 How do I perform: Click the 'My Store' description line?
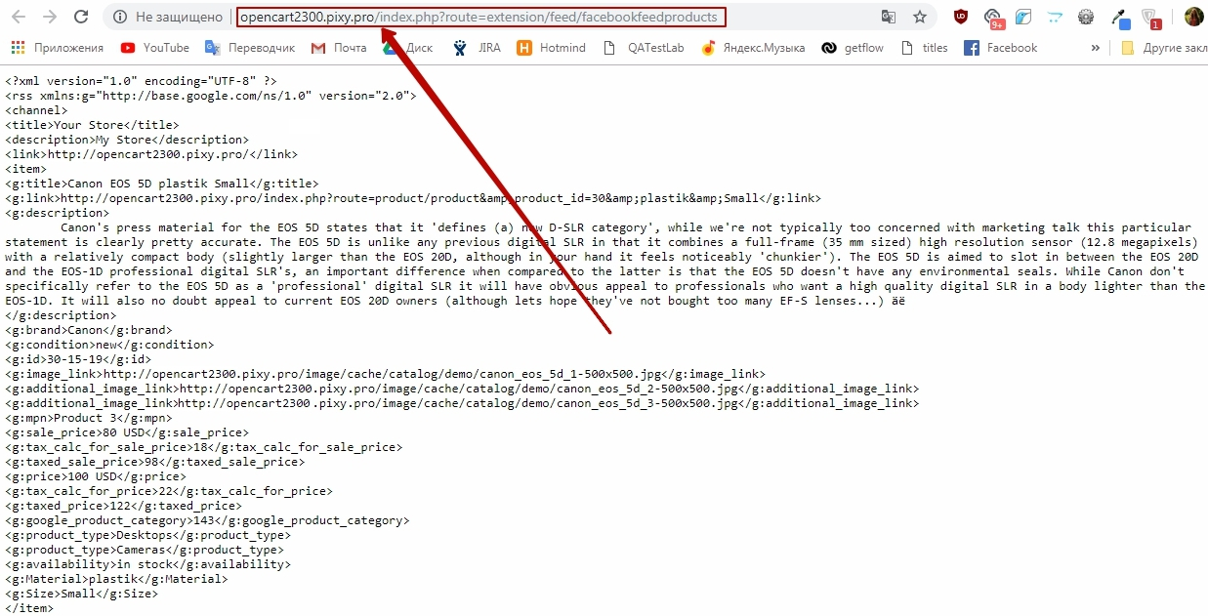point(127,141)
